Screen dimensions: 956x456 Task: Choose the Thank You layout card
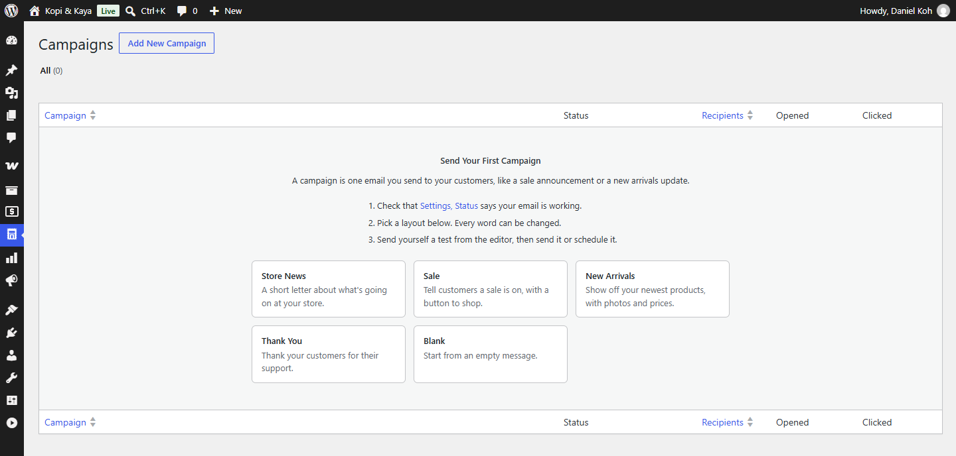click(x=329, y=354)
